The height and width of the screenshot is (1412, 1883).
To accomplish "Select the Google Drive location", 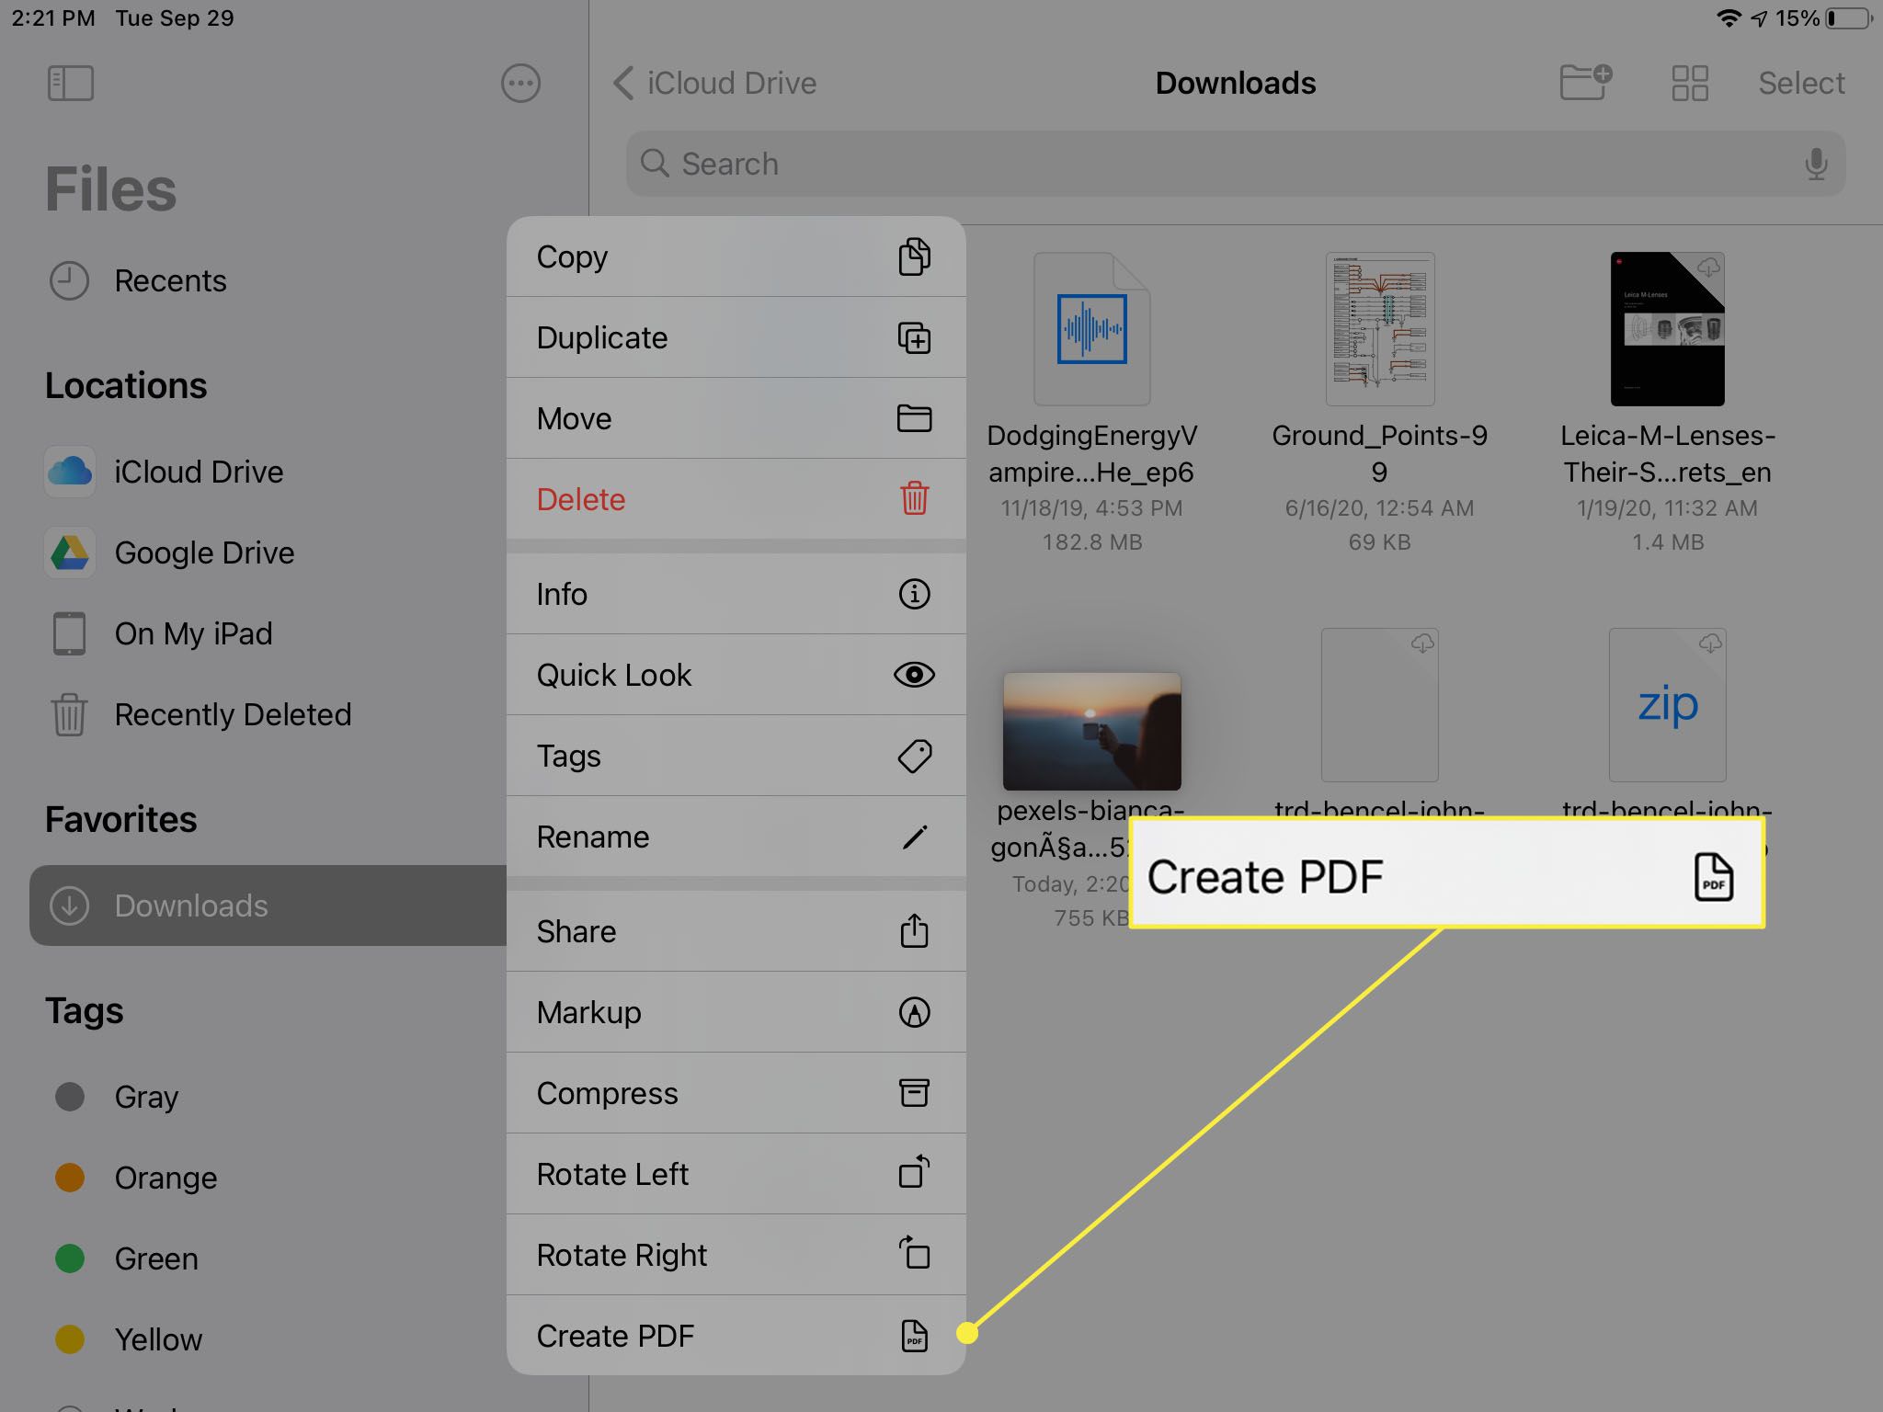I will pyautogui.click(x=206, y=552).
